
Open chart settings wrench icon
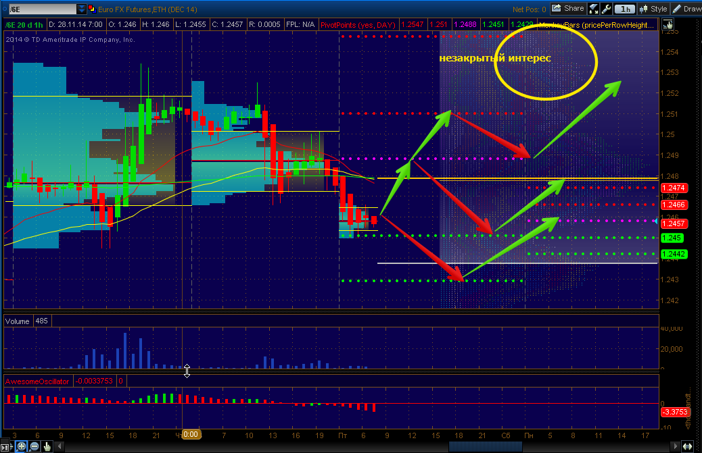(x=606, y=9)
